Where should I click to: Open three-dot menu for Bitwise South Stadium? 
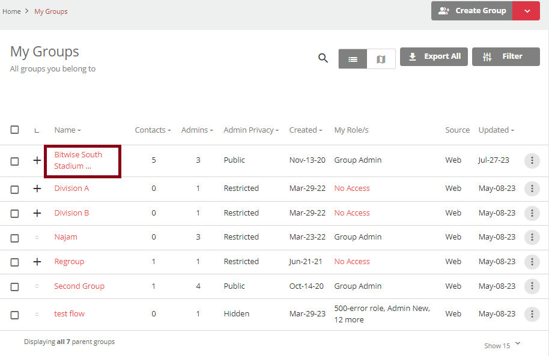pyautogui.click(x=532, y=161)
